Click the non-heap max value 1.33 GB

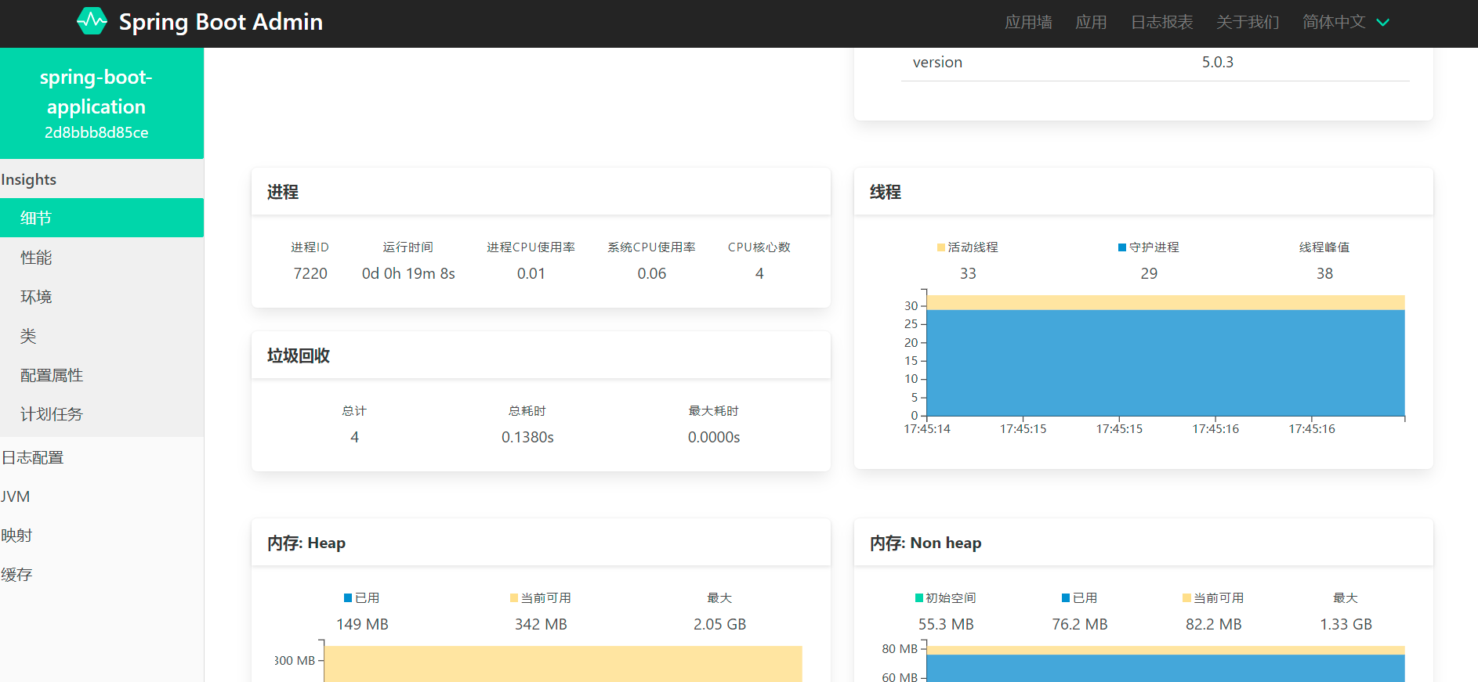point(1346,624)
